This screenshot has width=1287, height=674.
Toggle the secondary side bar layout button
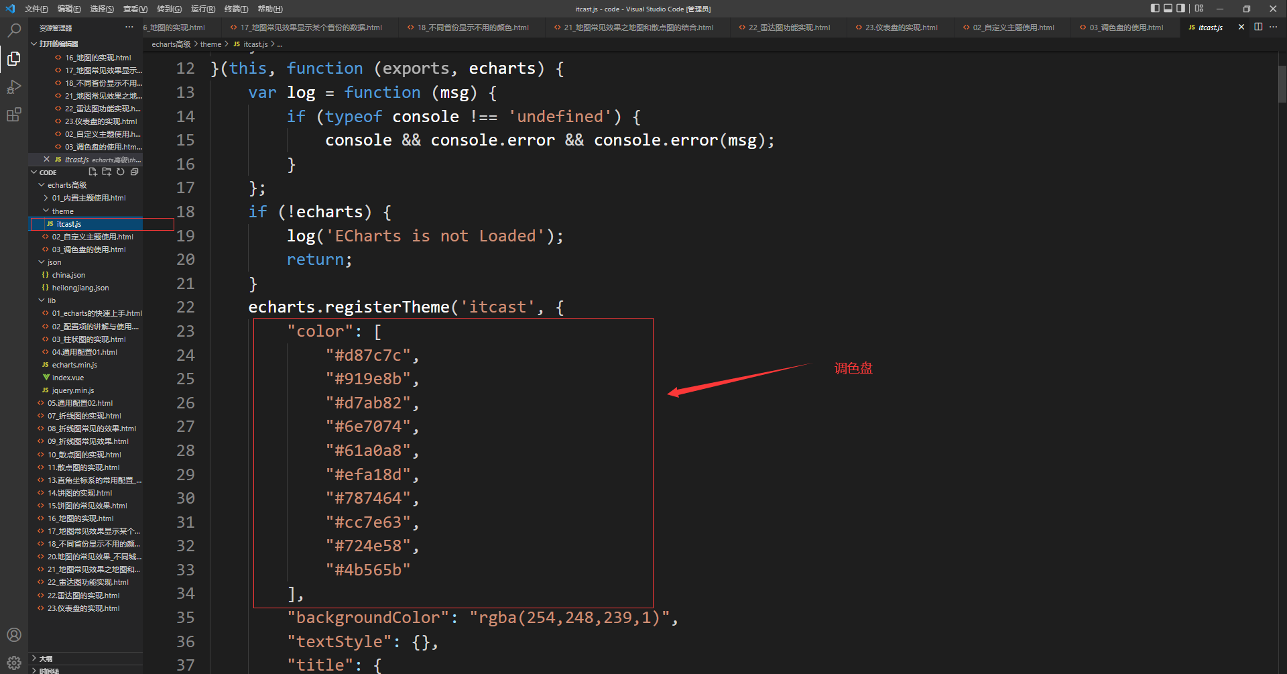[1180, 9]
